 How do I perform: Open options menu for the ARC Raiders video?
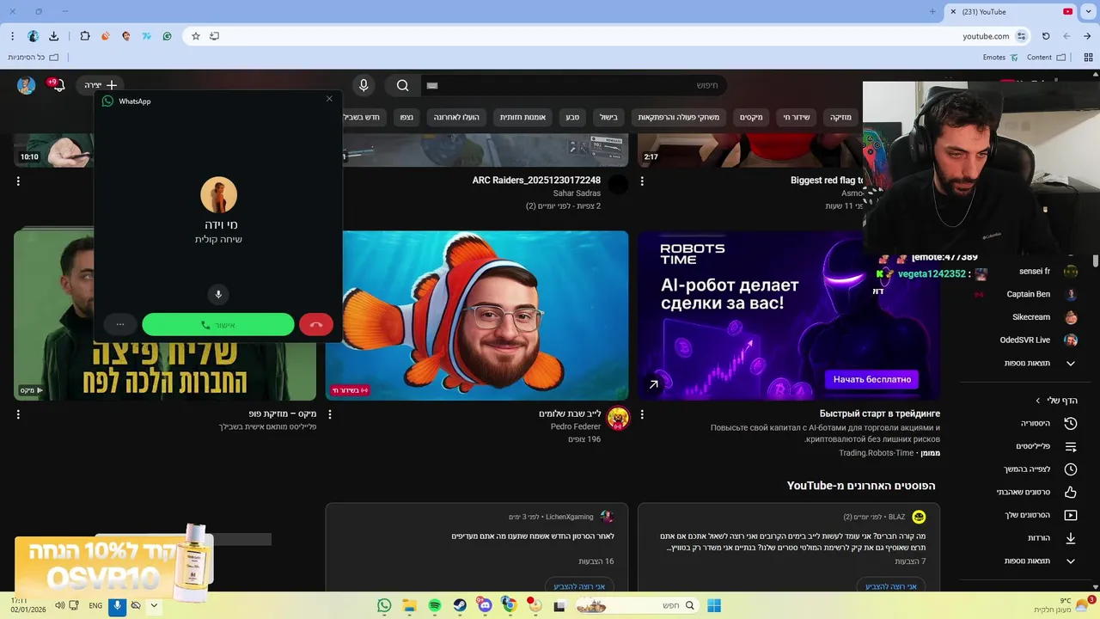[330, 181]
